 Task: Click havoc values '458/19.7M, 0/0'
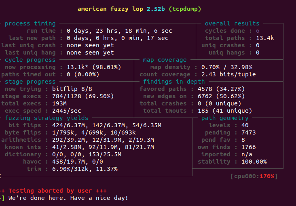tap(77, 162)
